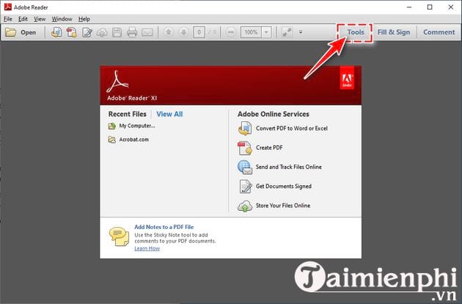Click the Create PDF toolbar icon
The height and width of the screenshot is (304, 462).
72,32
